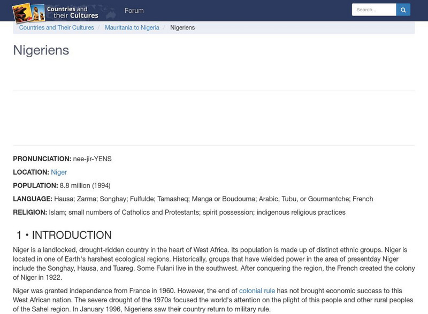428x314 pixels.
Task: Click the bold LOCATION label
Action: point(31,172)
